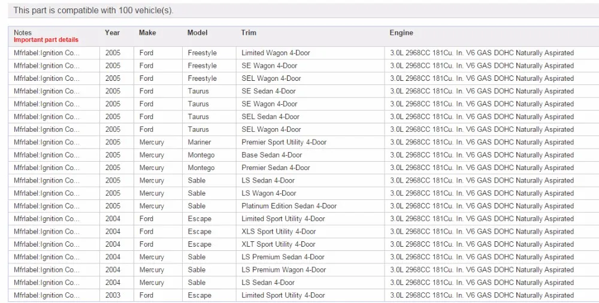Click the red 'Important part details' text
599x303 pixels.
click(x=46, y=40)
